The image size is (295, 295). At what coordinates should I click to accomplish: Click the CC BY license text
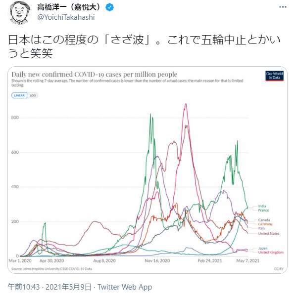click(279, 269)
